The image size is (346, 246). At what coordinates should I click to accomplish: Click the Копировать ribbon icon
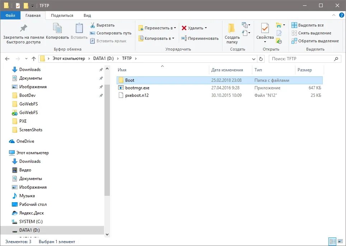click(57, 29)
